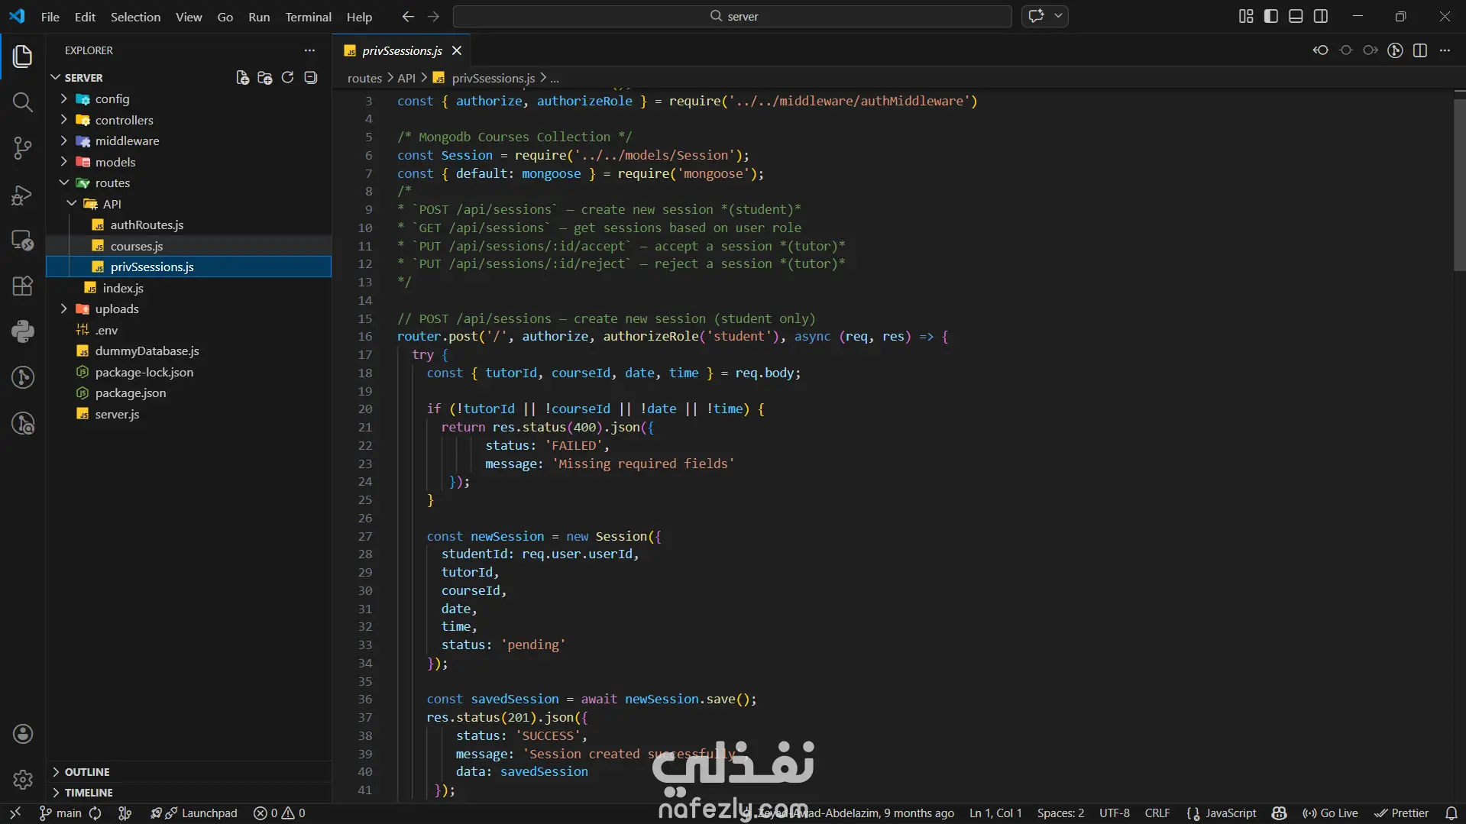Open the Run and Debug view
Image resolution: width=1466 pixels, height=824 pixels.
[x=23, y=195]
